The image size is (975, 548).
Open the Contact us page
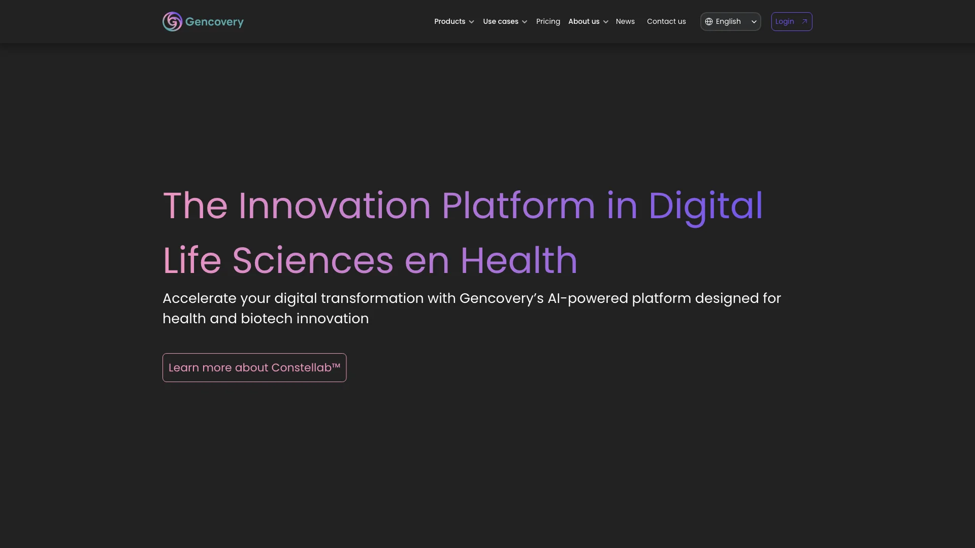(666, 21)
